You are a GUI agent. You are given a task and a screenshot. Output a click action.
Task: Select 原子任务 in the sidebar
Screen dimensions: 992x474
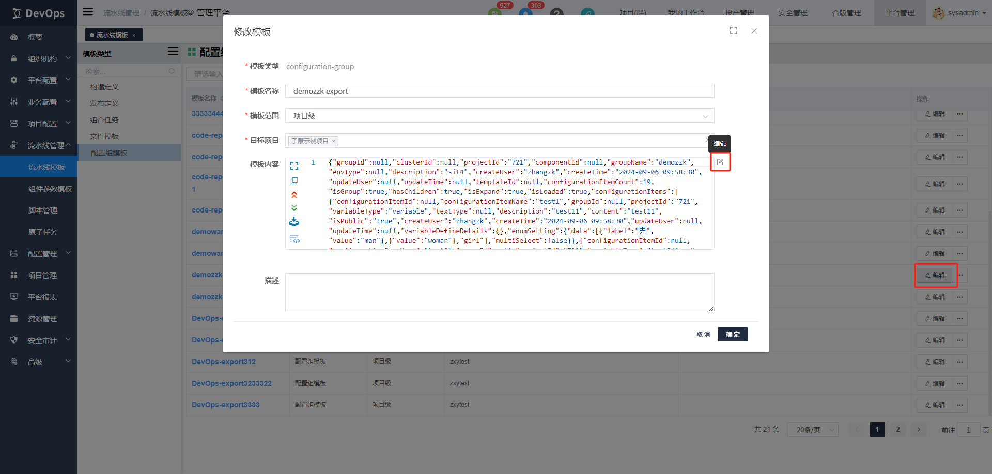[x=39, y=232]
